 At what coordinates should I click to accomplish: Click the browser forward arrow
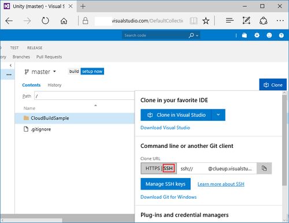point(27,21)
